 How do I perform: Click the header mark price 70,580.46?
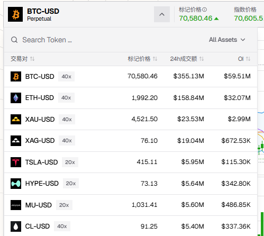[x=196, y=19]
